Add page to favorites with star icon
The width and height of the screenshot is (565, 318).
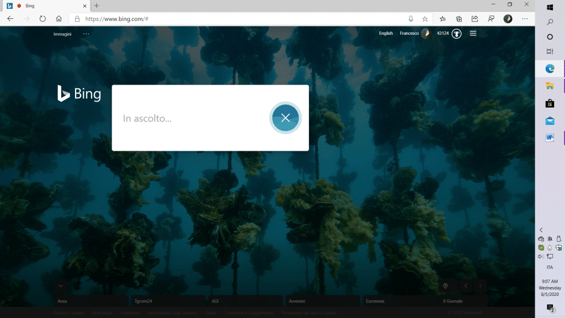tap(425, 19)
